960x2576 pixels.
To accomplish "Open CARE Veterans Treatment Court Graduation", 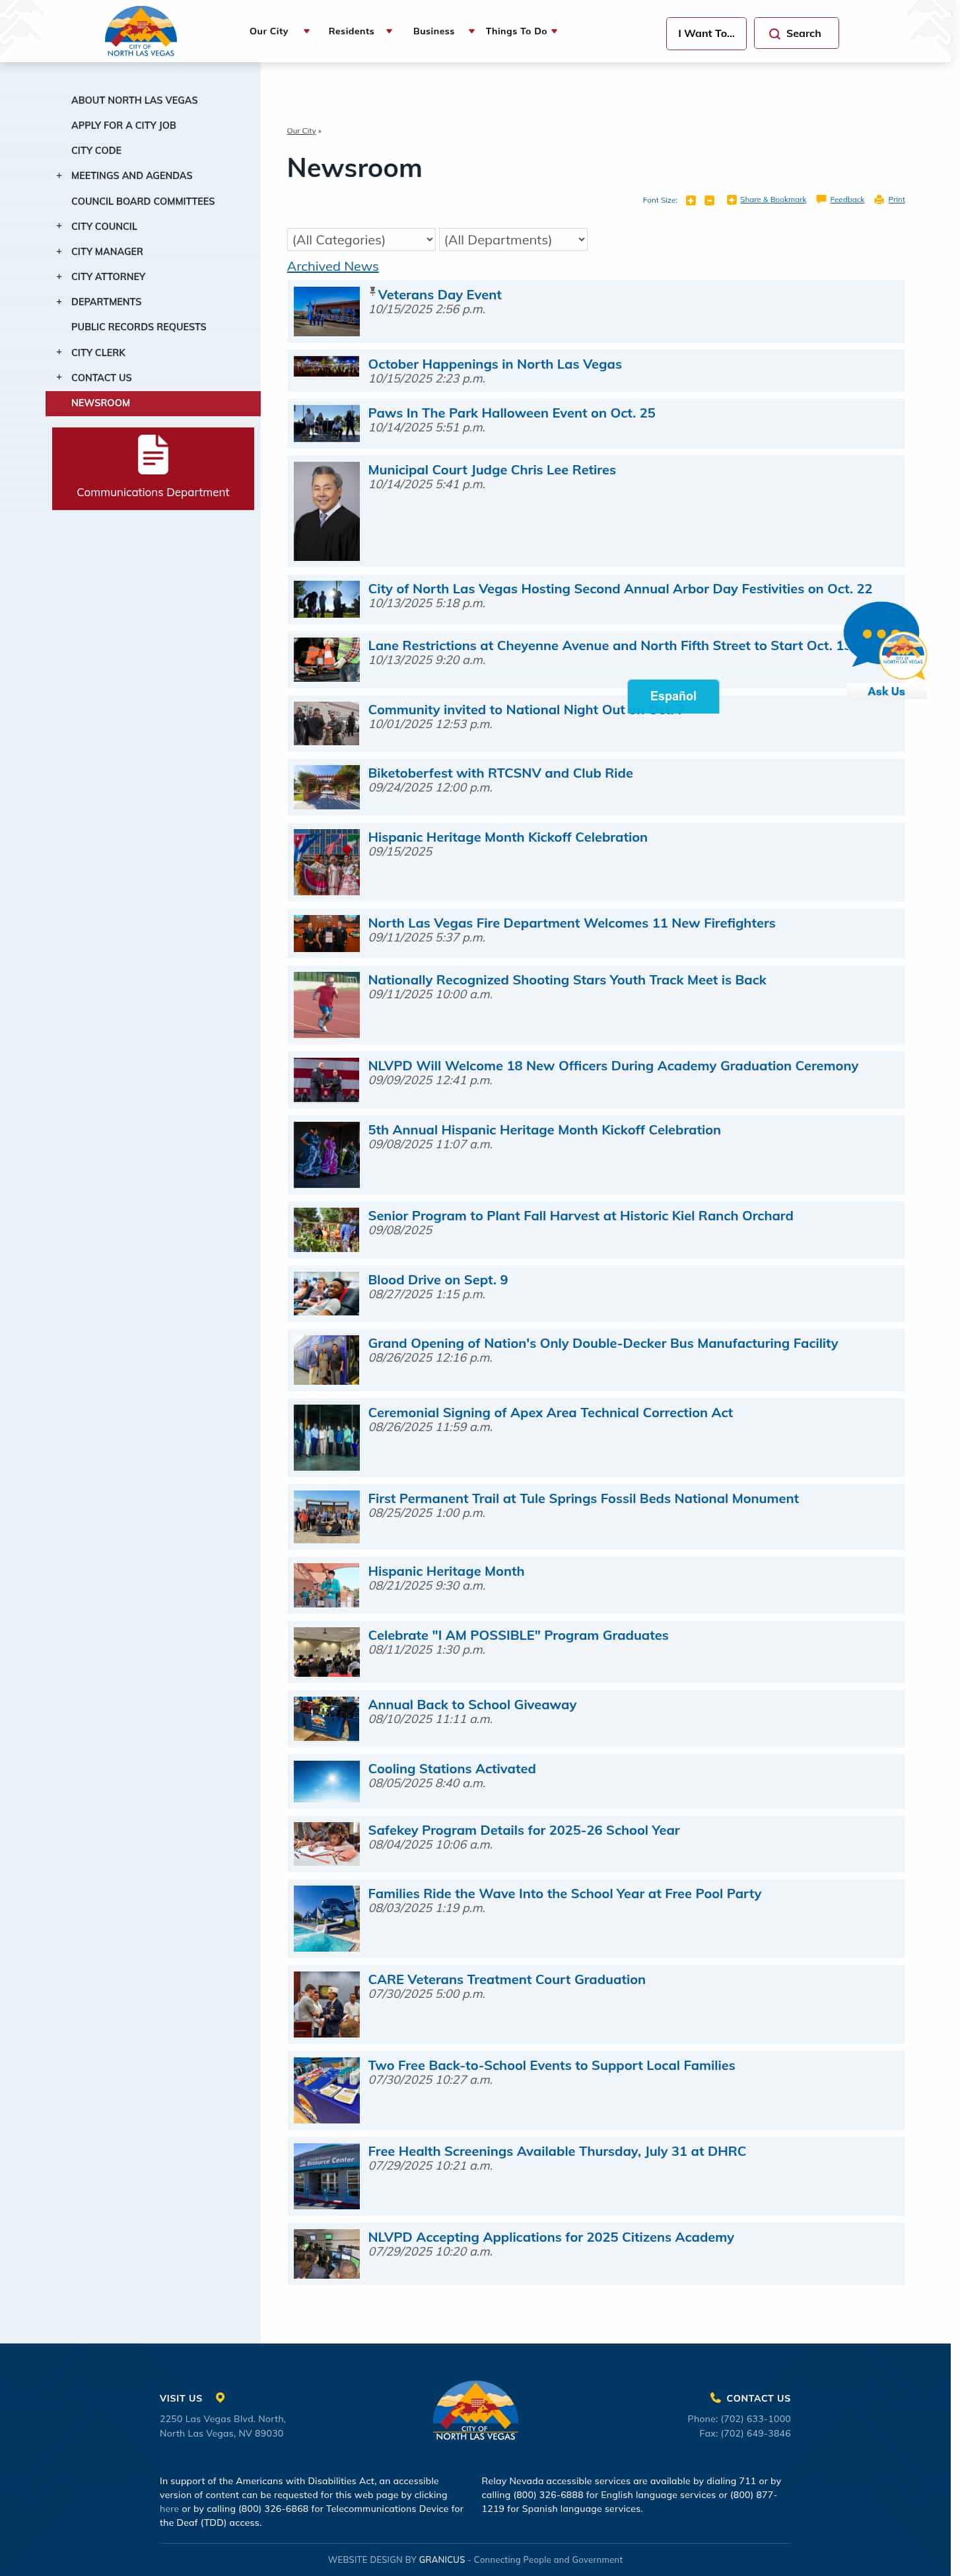I will (506, 1980).
